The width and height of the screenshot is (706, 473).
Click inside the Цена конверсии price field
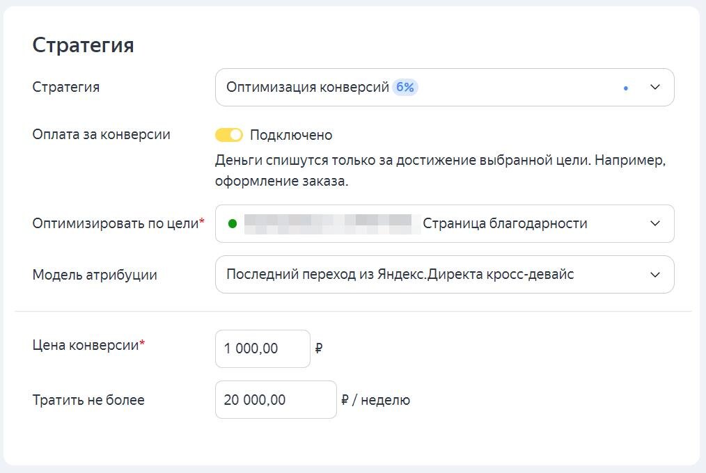[262, 348]
